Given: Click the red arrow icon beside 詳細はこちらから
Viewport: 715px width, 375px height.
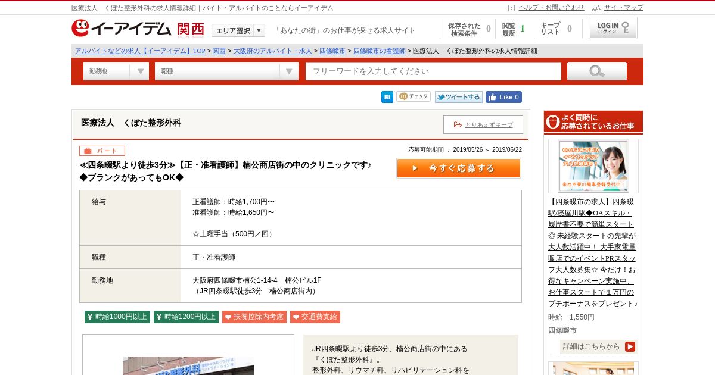Looking at the screenshot, I should click(630, 346).
